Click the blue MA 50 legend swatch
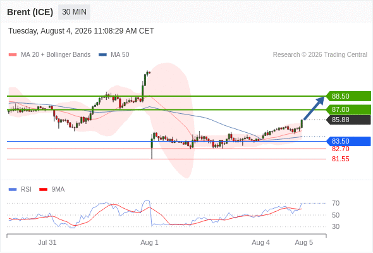 102,55
